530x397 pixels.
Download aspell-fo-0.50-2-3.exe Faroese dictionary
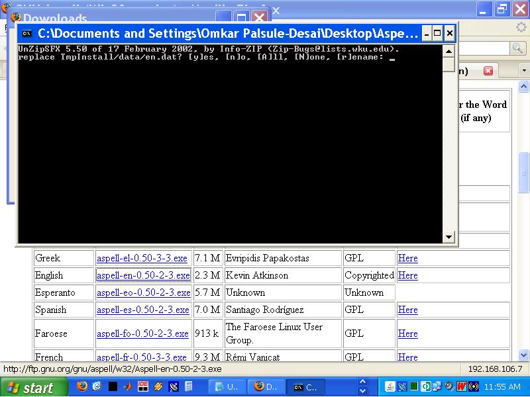coord(142,333)
